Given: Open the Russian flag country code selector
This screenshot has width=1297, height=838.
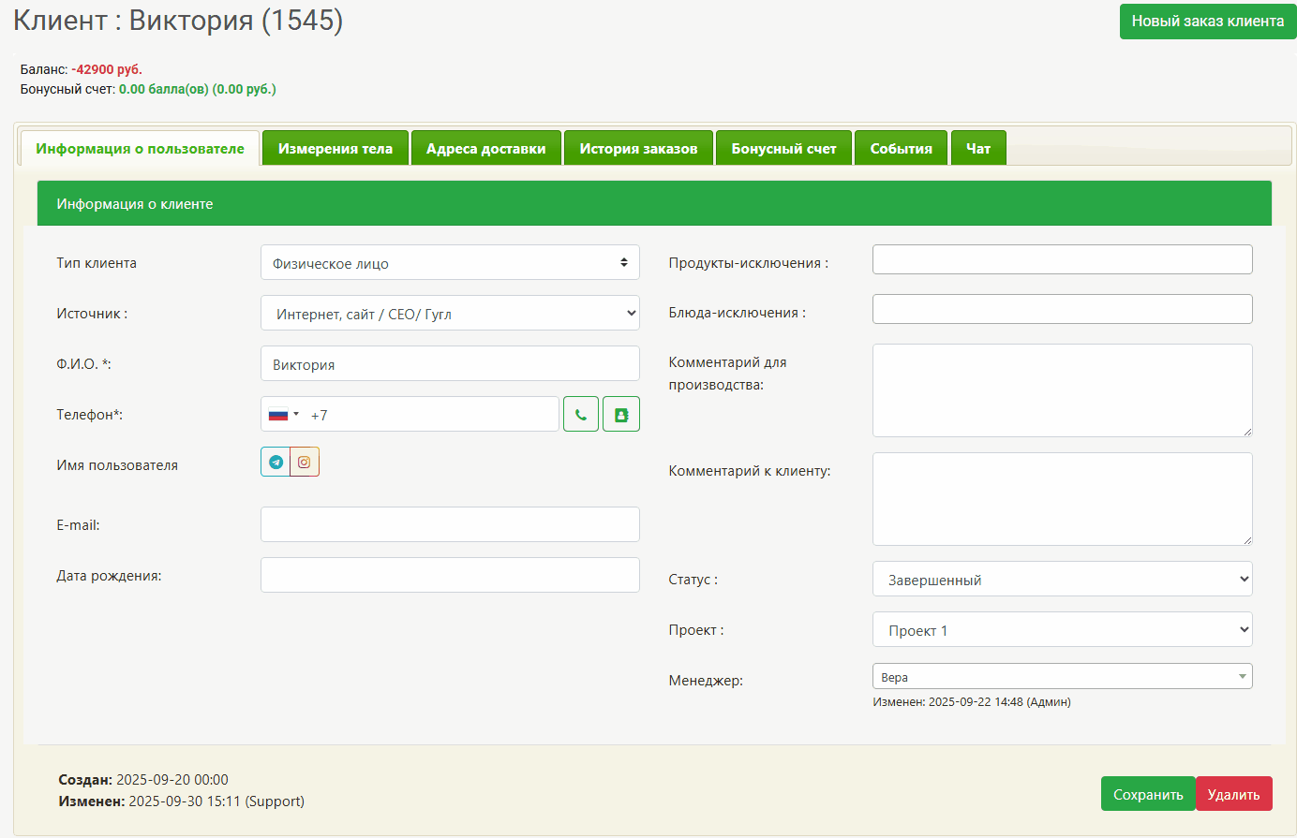Looking at the screenshot, I should click(x=283, y=415).
